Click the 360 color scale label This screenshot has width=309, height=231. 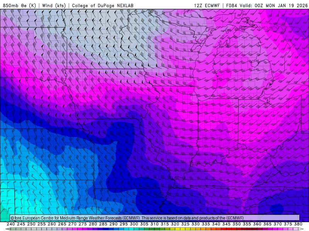[257, 224]
